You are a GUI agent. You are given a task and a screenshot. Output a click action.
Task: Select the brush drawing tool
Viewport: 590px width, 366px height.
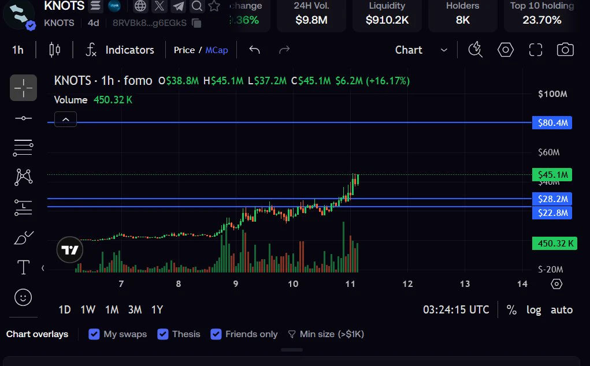click(23, 238)
